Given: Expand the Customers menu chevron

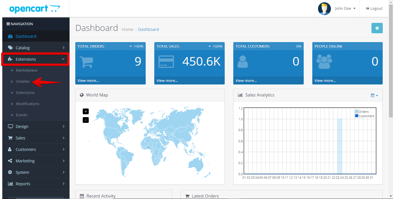Looking at the screenshot, I should pyautogui.click(x=64, y=149).
